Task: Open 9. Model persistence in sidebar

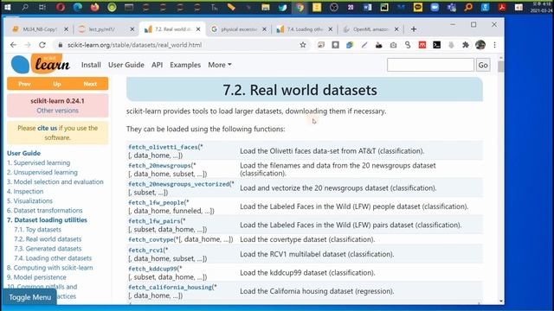Action: 36,276
